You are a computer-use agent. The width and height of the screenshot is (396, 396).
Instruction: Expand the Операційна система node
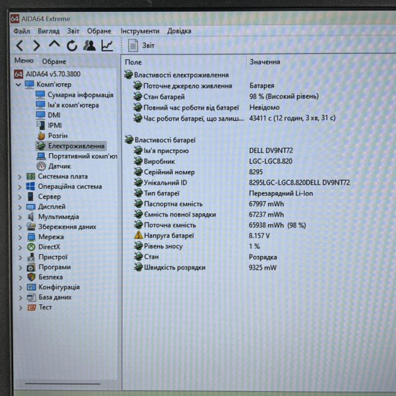tap(20, 187)
